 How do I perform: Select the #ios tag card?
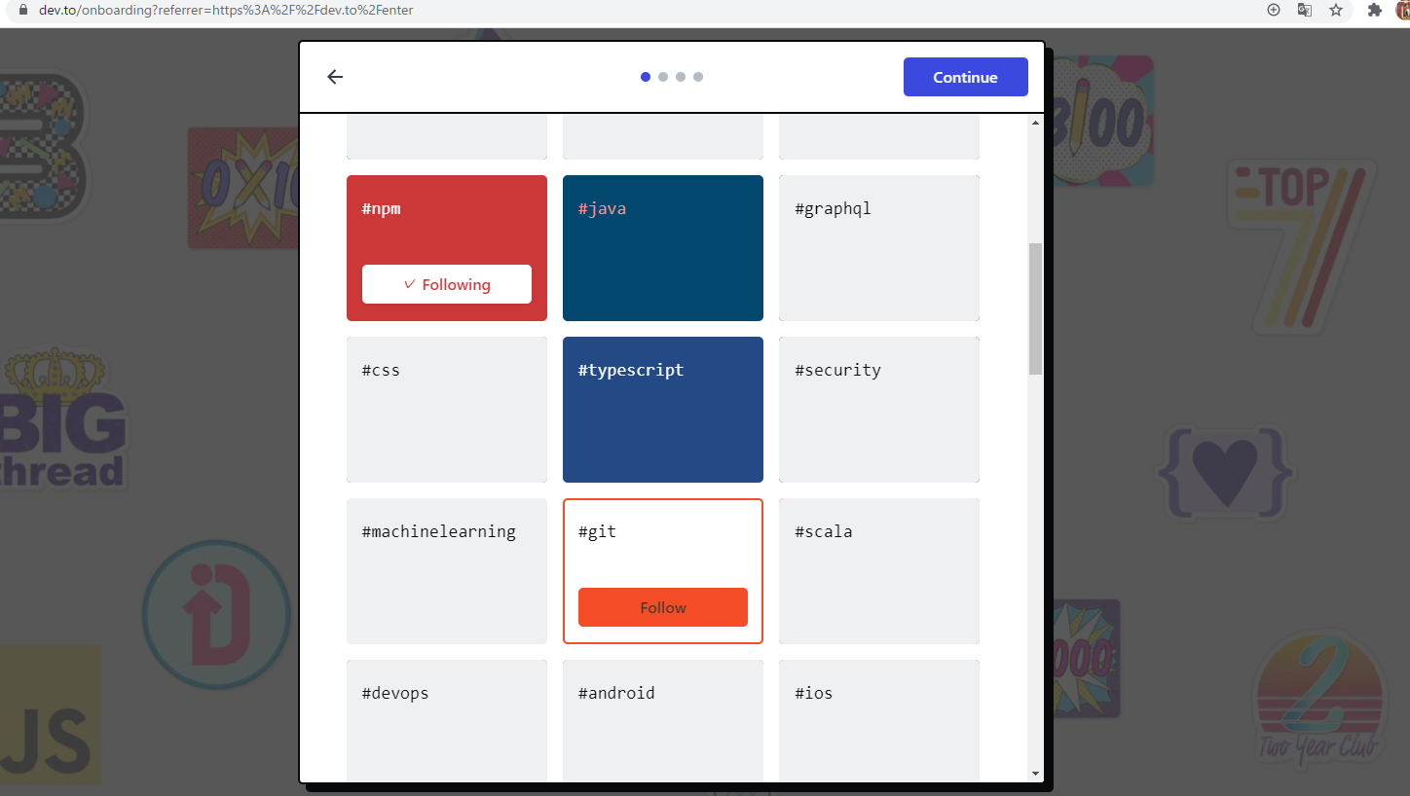879,721
